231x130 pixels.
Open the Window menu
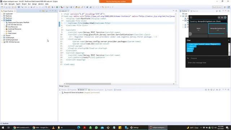point(41,4)
